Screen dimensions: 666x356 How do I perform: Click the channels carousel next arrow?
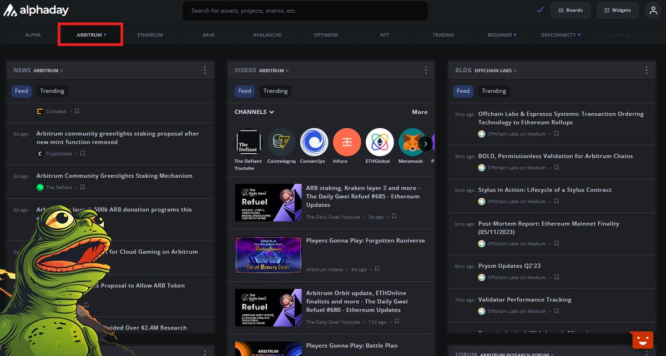coord(425,144)
